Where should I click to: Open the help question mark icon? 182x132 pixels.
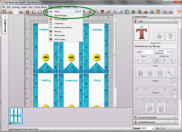171,12
